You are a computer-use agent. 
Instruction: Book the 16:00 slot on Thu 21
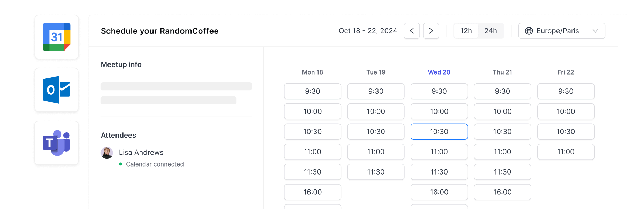(x=502, y=192)
